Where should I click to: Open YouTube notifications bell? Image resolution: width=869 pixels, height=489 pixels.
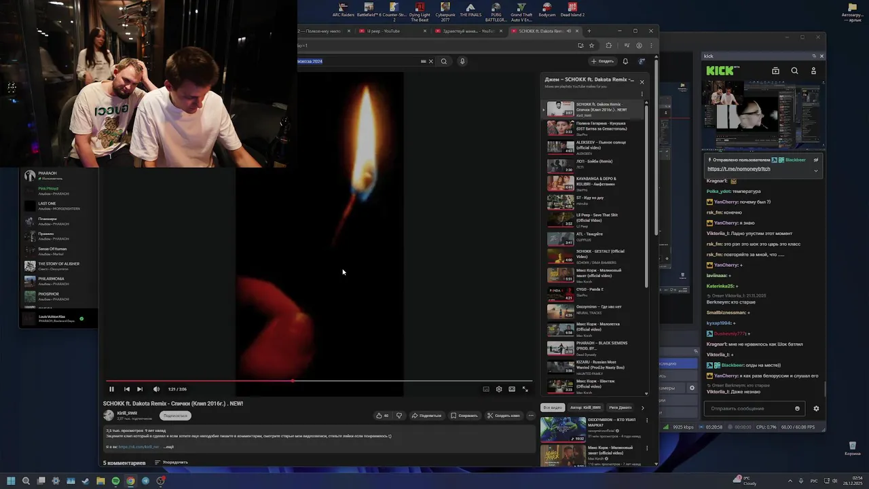[625, 61]
